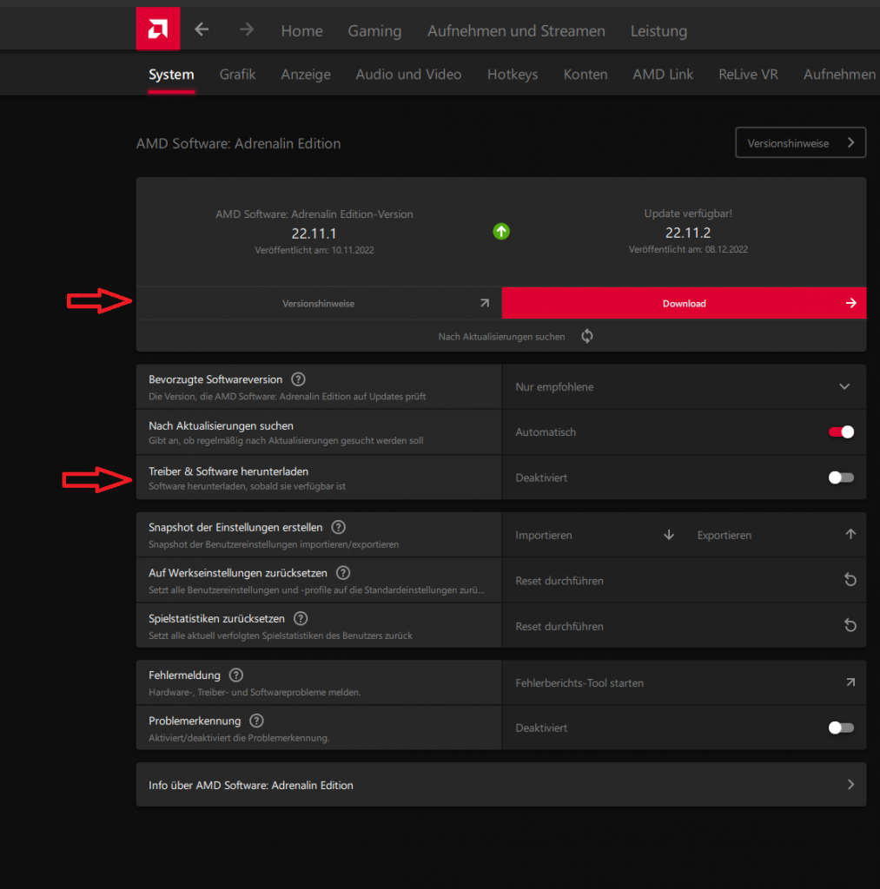
Task: Click the refresh icon beside Nach Aktualisierungen suchen
Action: (587, 336)
